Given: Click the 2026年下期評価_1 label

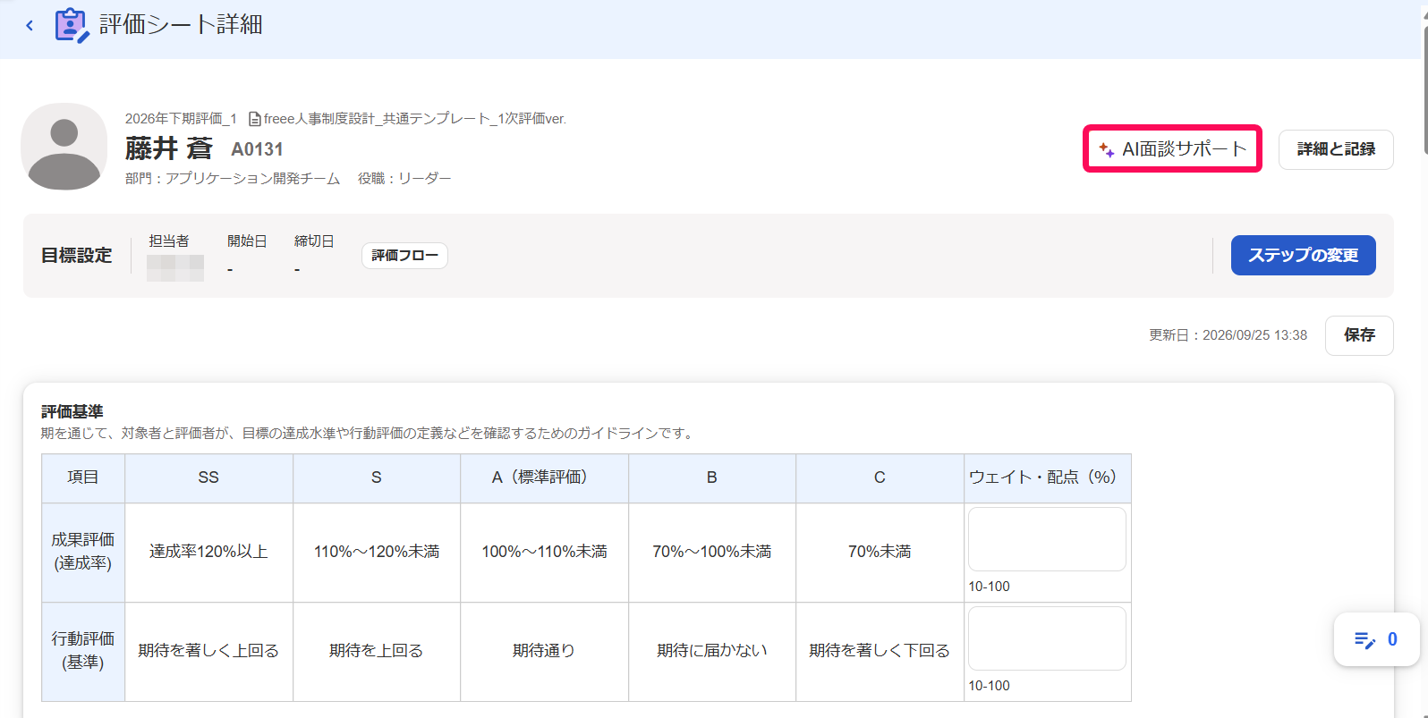Looking at the screenshot, I should (181, 119).
